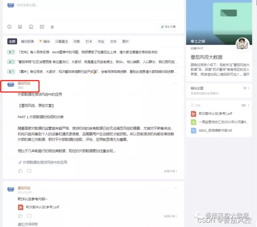Click the avatar beside the post input
This screenshot has width=257, height=227.
(11, 5)
